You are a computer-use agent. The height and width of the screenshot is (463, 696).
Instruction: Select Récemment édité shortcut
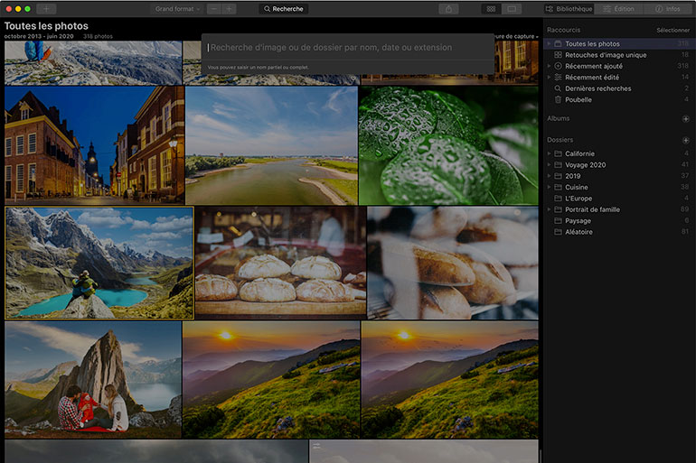tap(592, 78)
